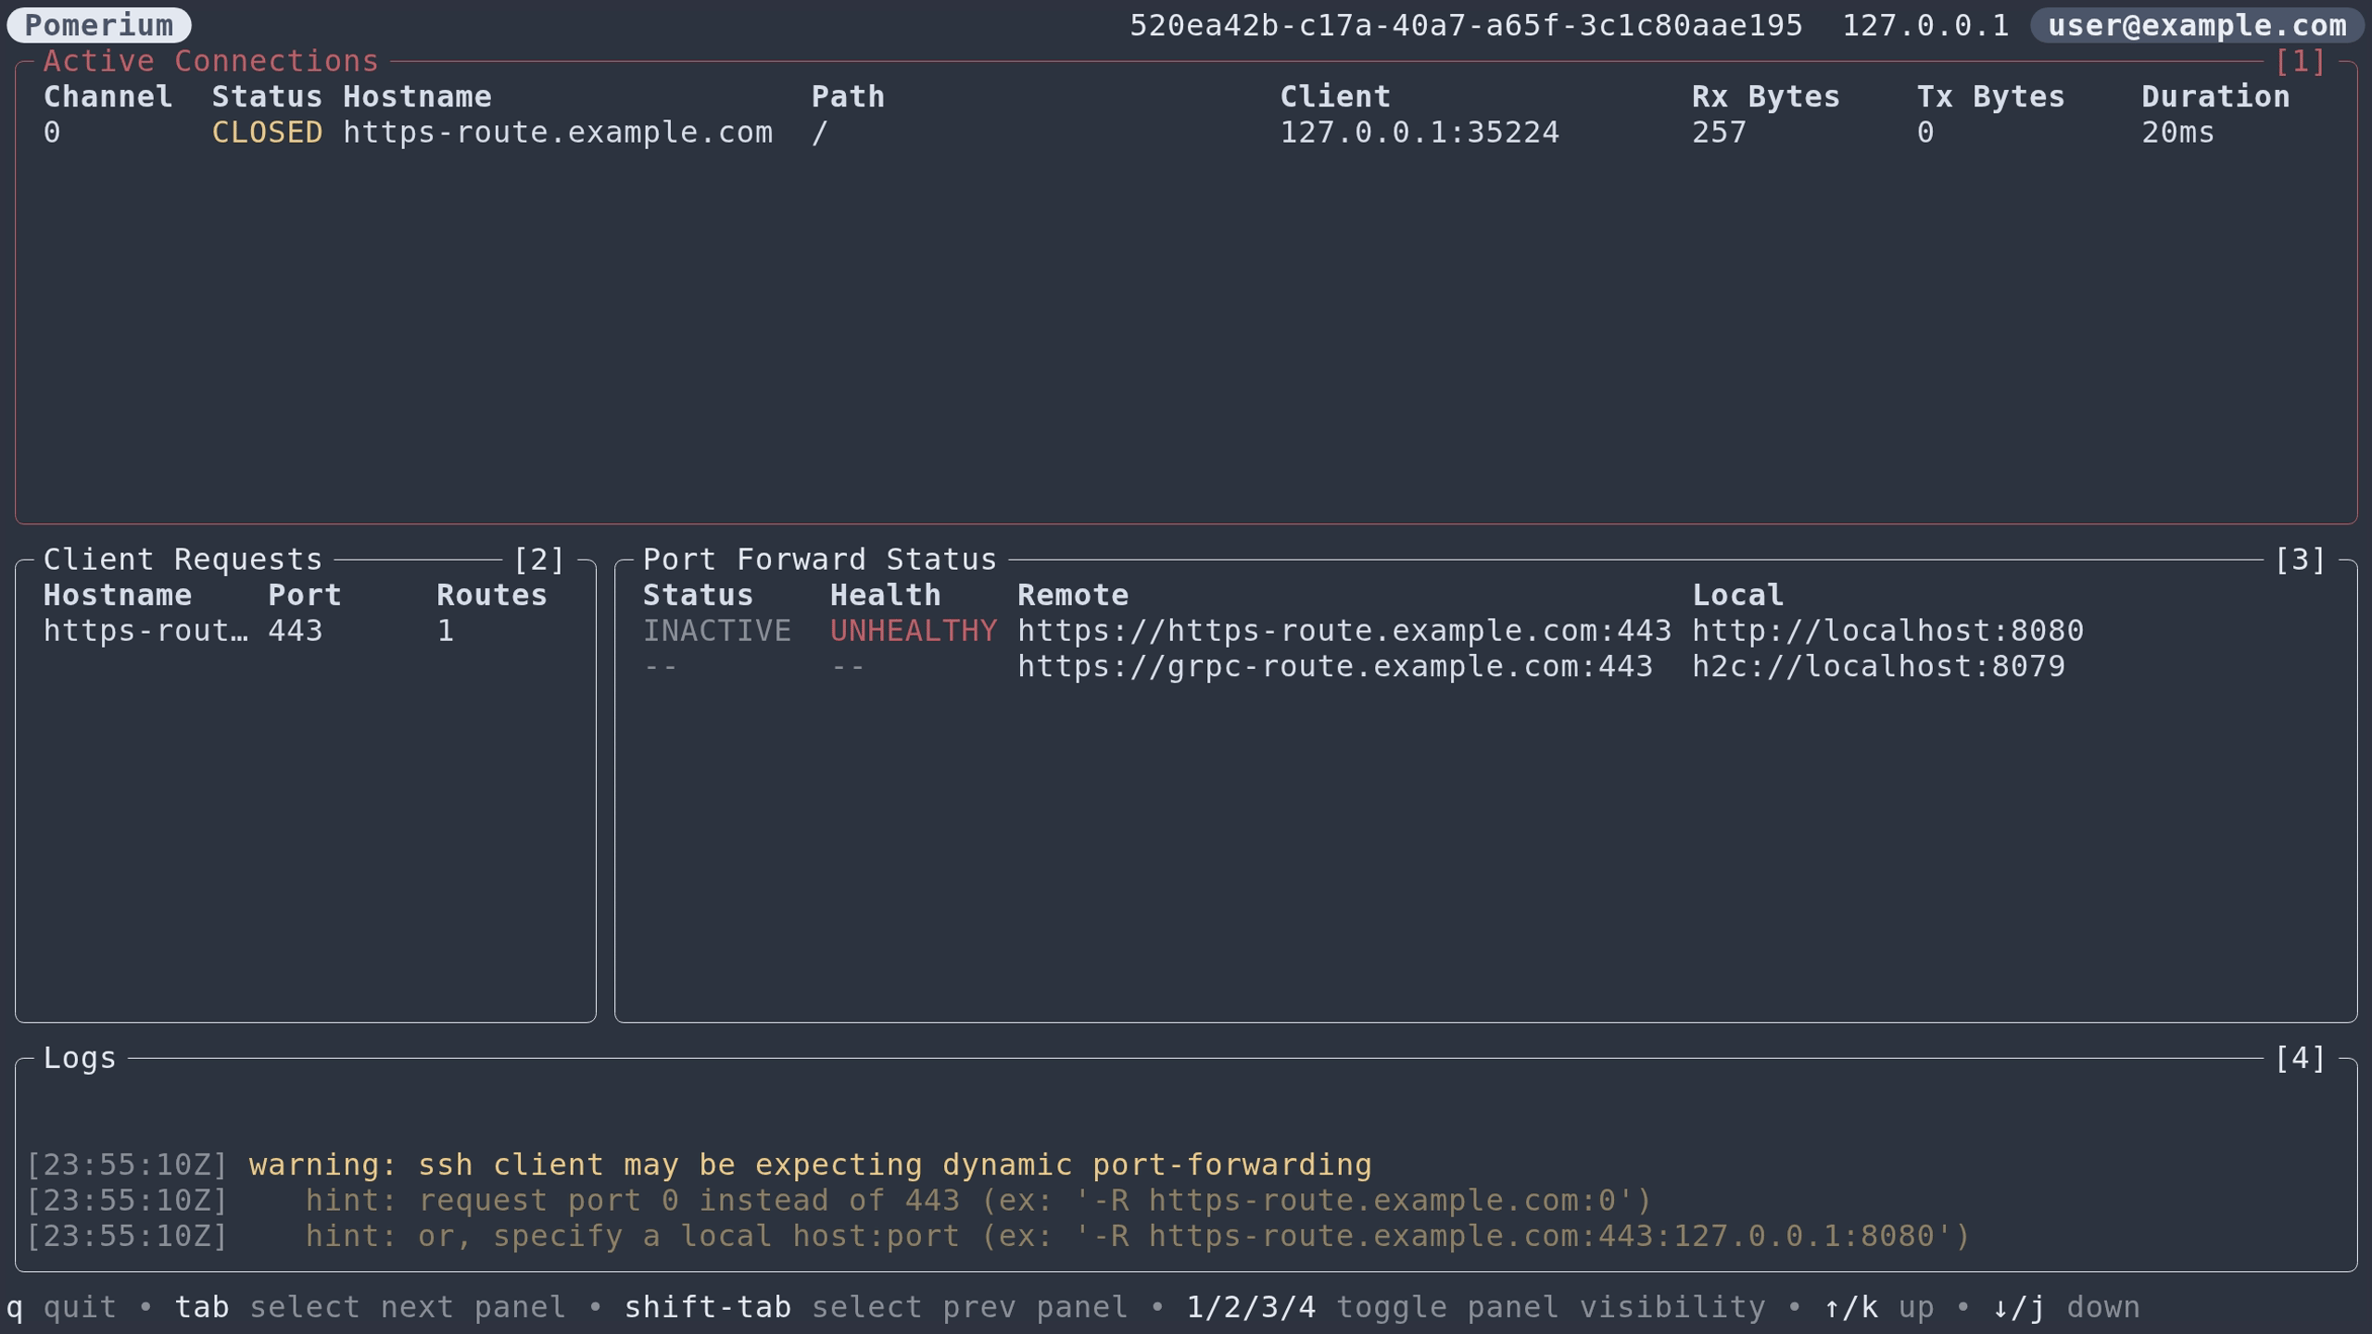Toggle Active Connections panel marker [1]
This screenshot has width=2372, height=1334.
pyautogui.click(x=2300, y=61)
